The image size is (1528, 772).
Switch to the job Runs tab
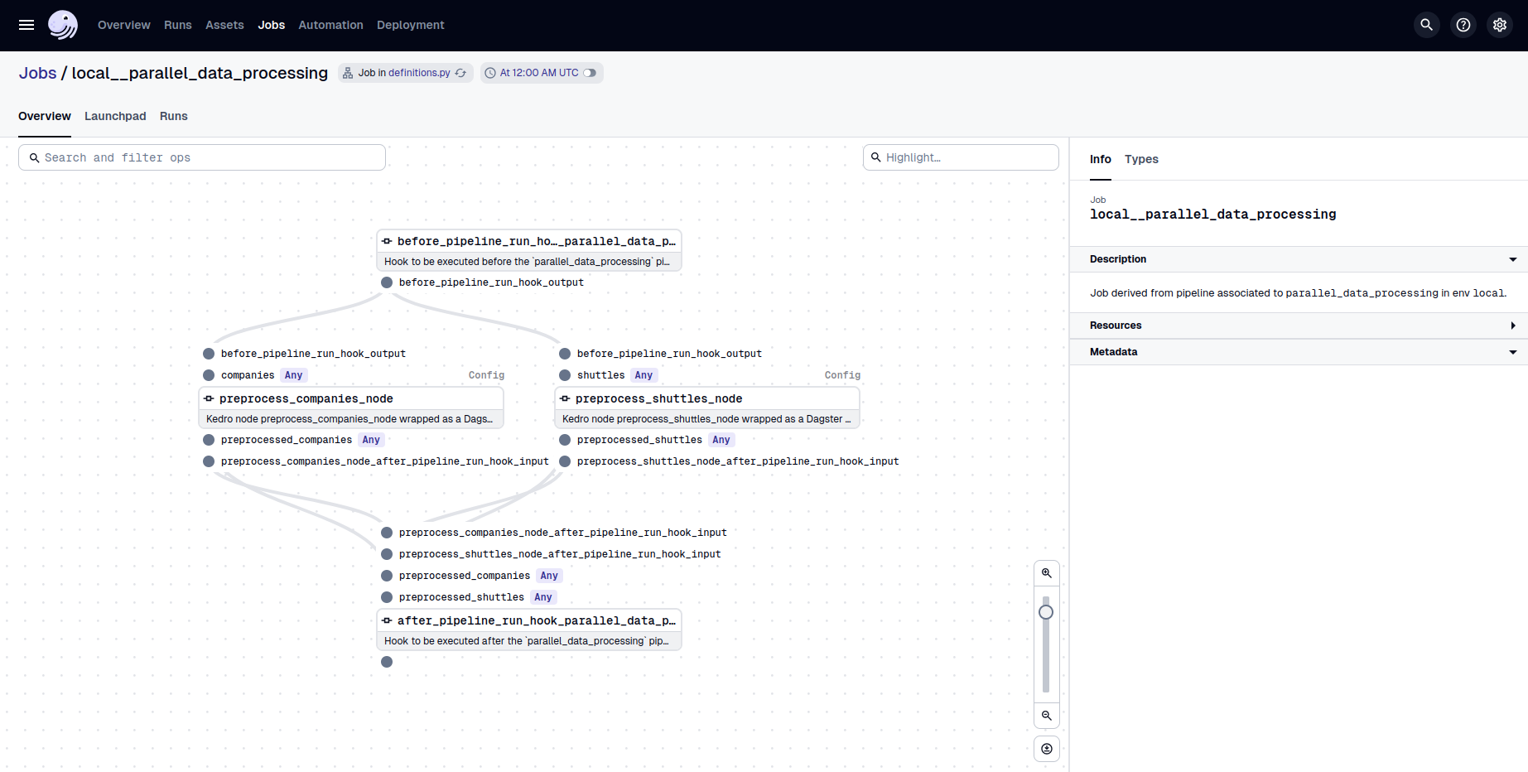pos(174,116)
